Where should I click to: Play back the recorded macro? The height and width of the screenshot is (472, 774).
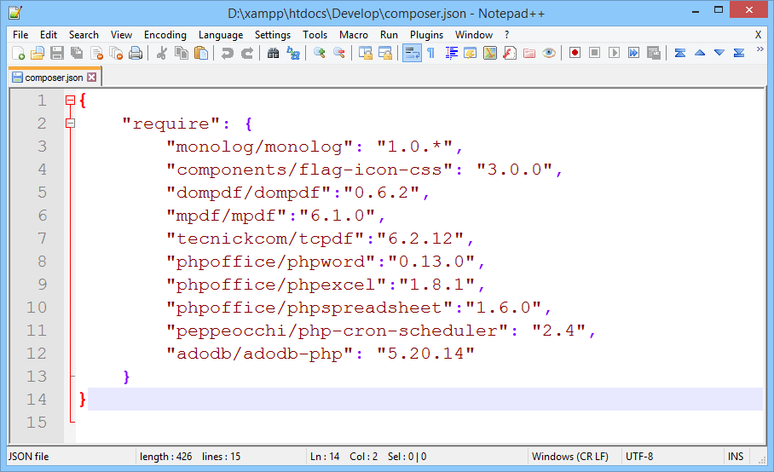click(x=614, y=53)
